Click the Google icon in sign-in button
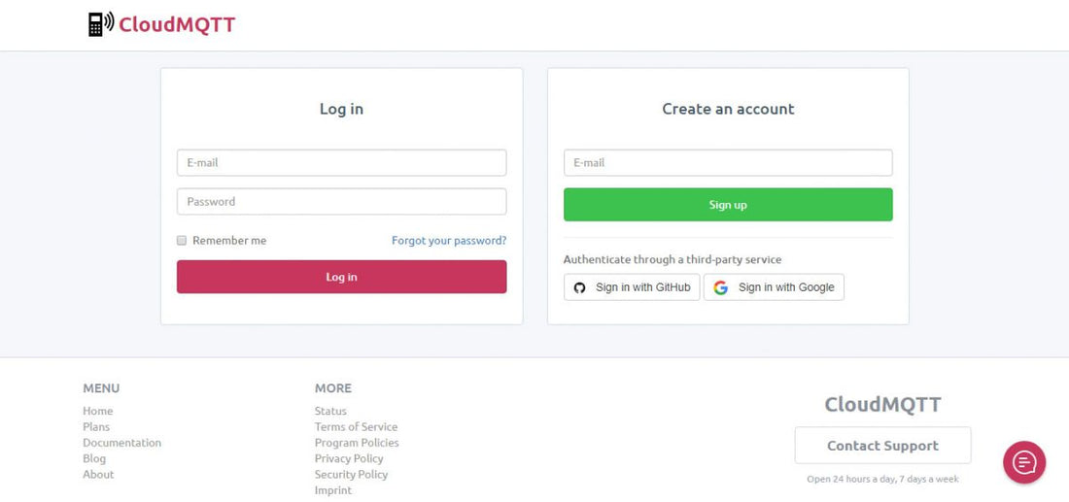This screenshot has width=1069, height=502. [x=720, y=287]
